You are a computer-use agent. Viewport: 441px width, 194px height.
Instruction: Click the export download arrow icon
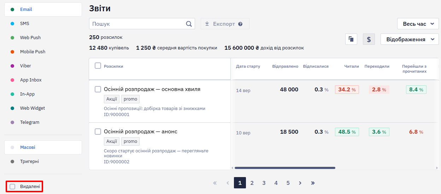[x=207, y=24]
